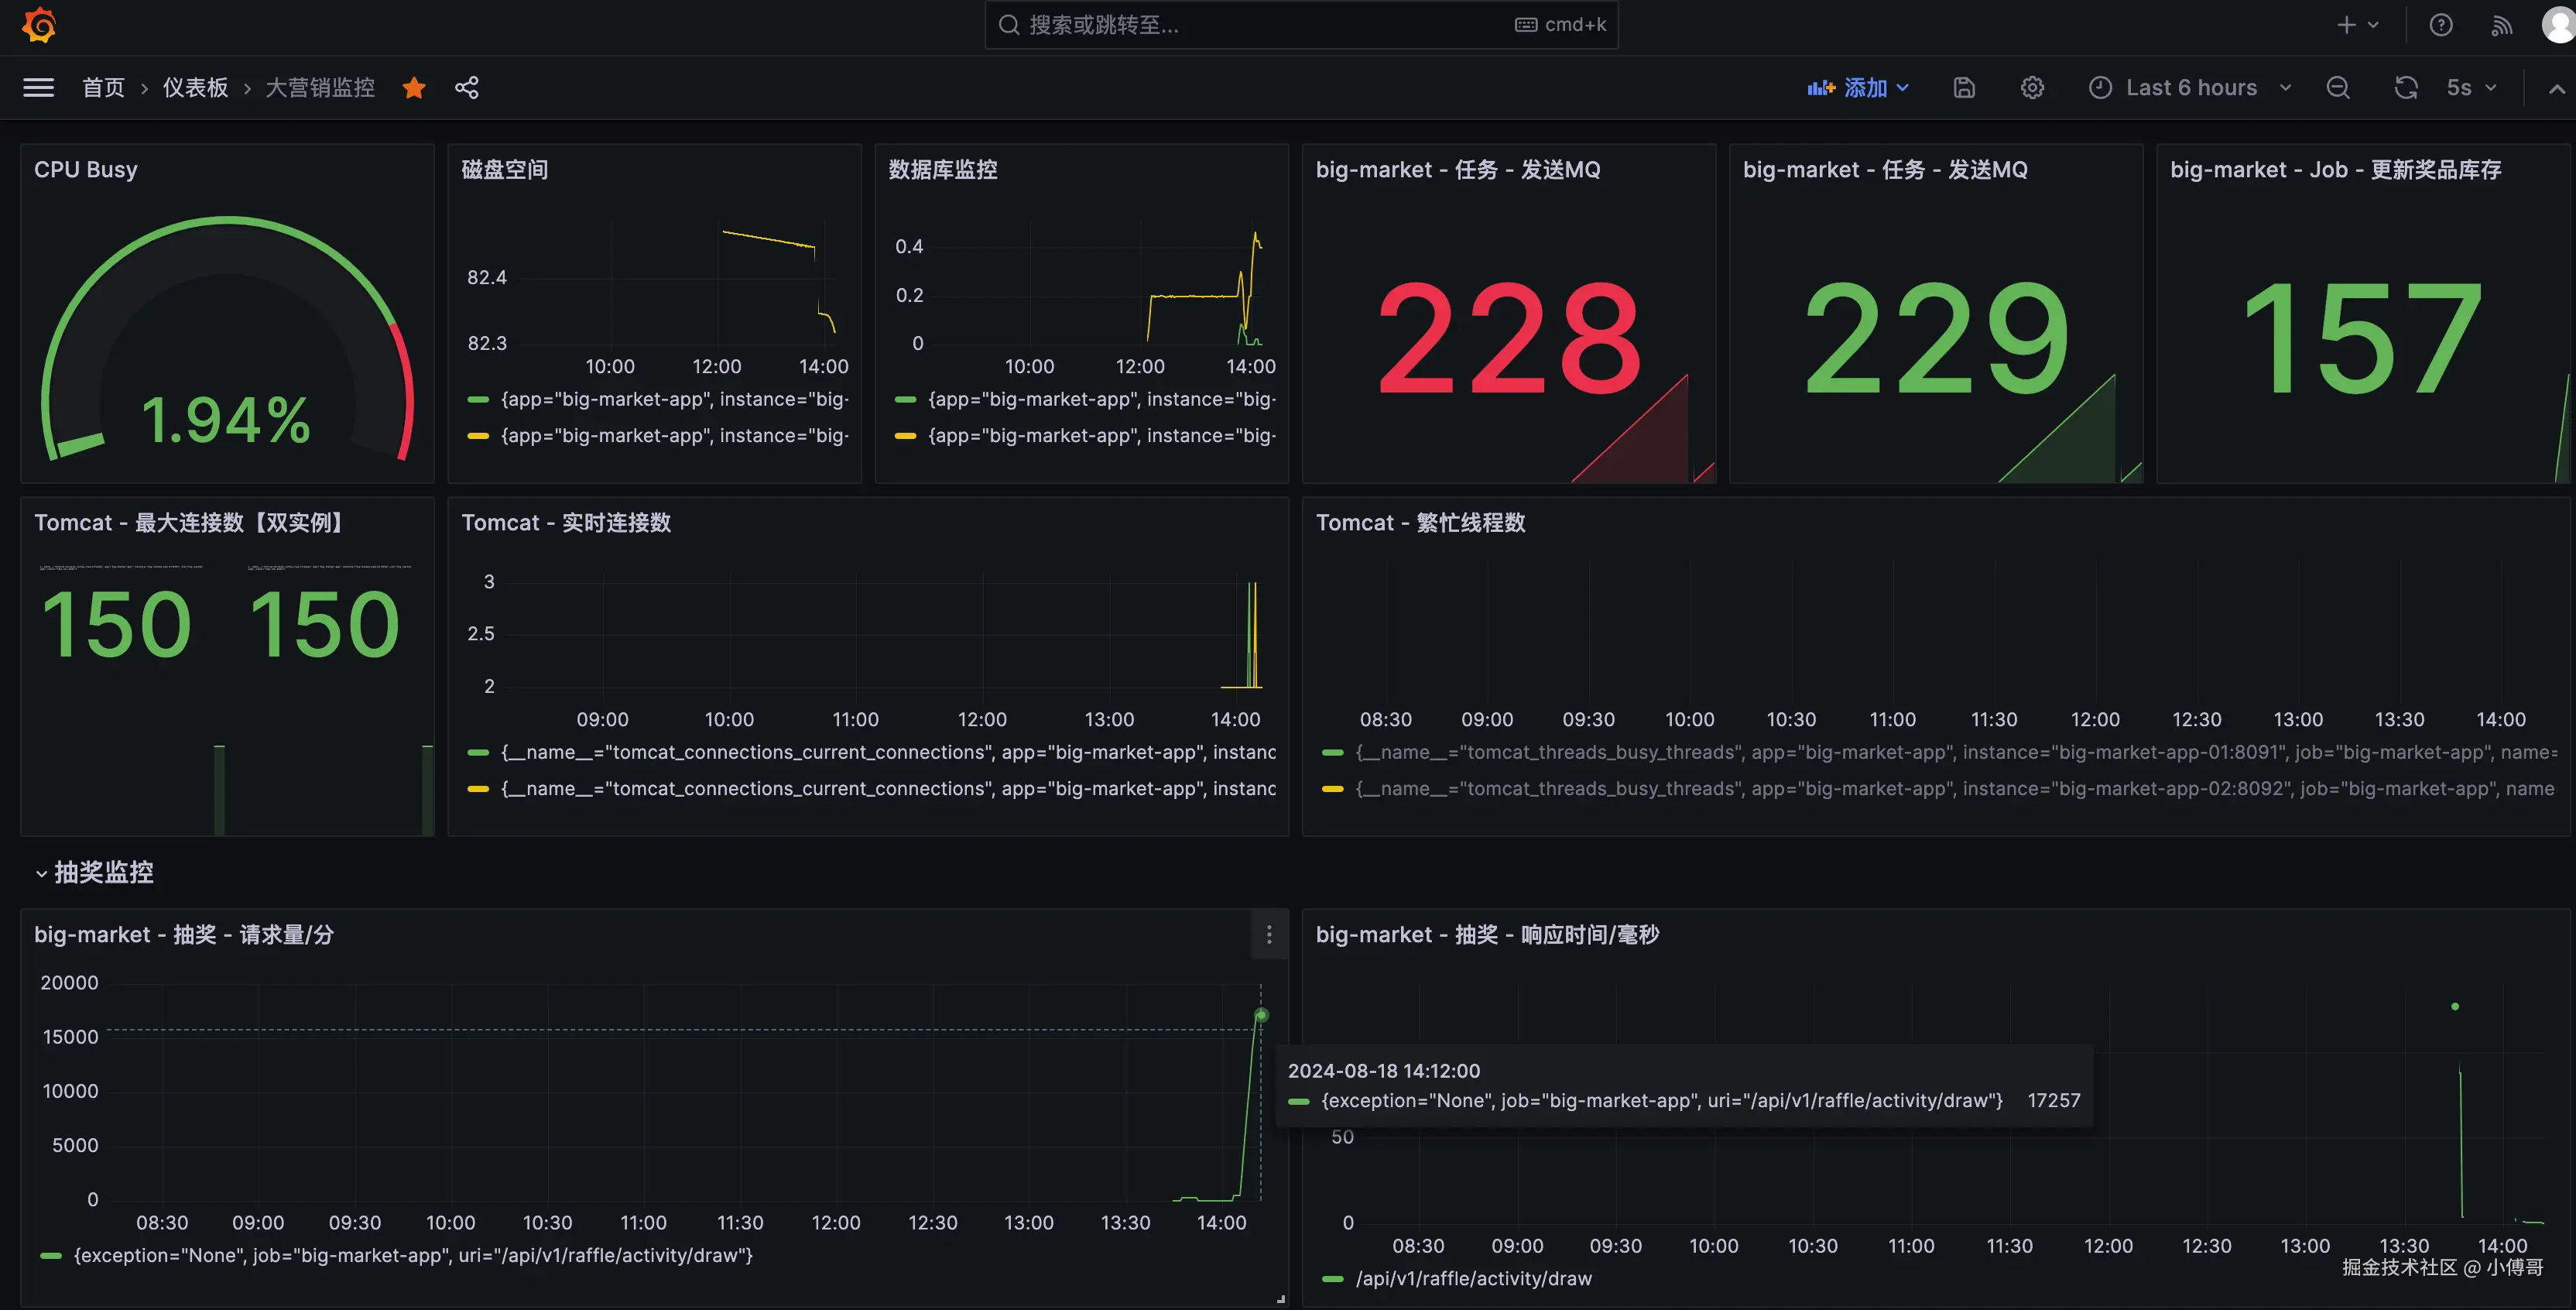The width and height of the screenshot is (2576, 1310).
Task: Click the share dashboard icon
Action: (466, 88)
